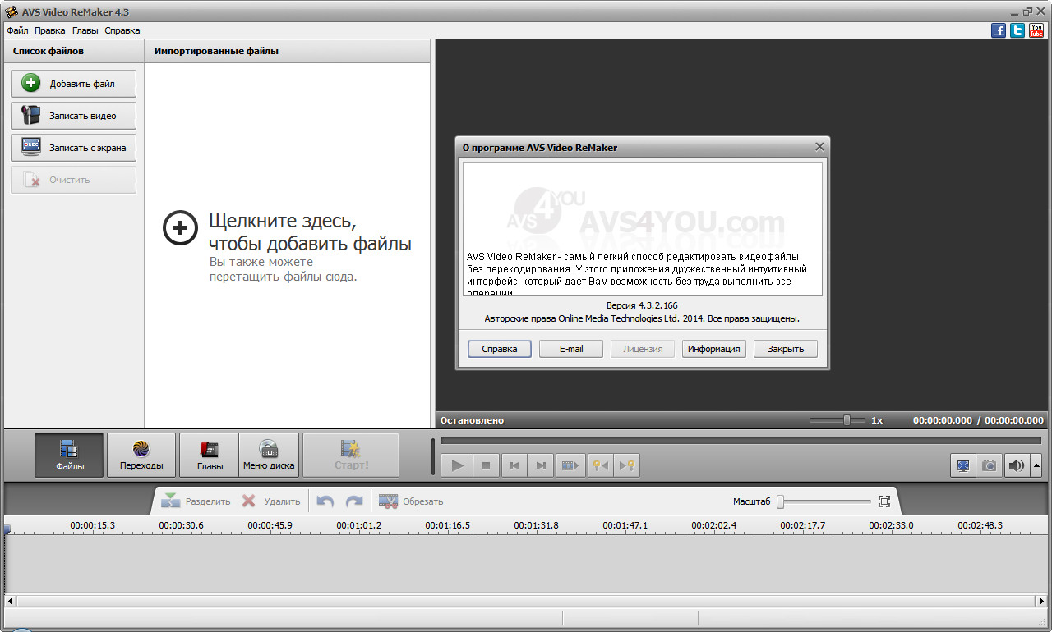Open the Главы menu in menu bar

tap(85, 30)
